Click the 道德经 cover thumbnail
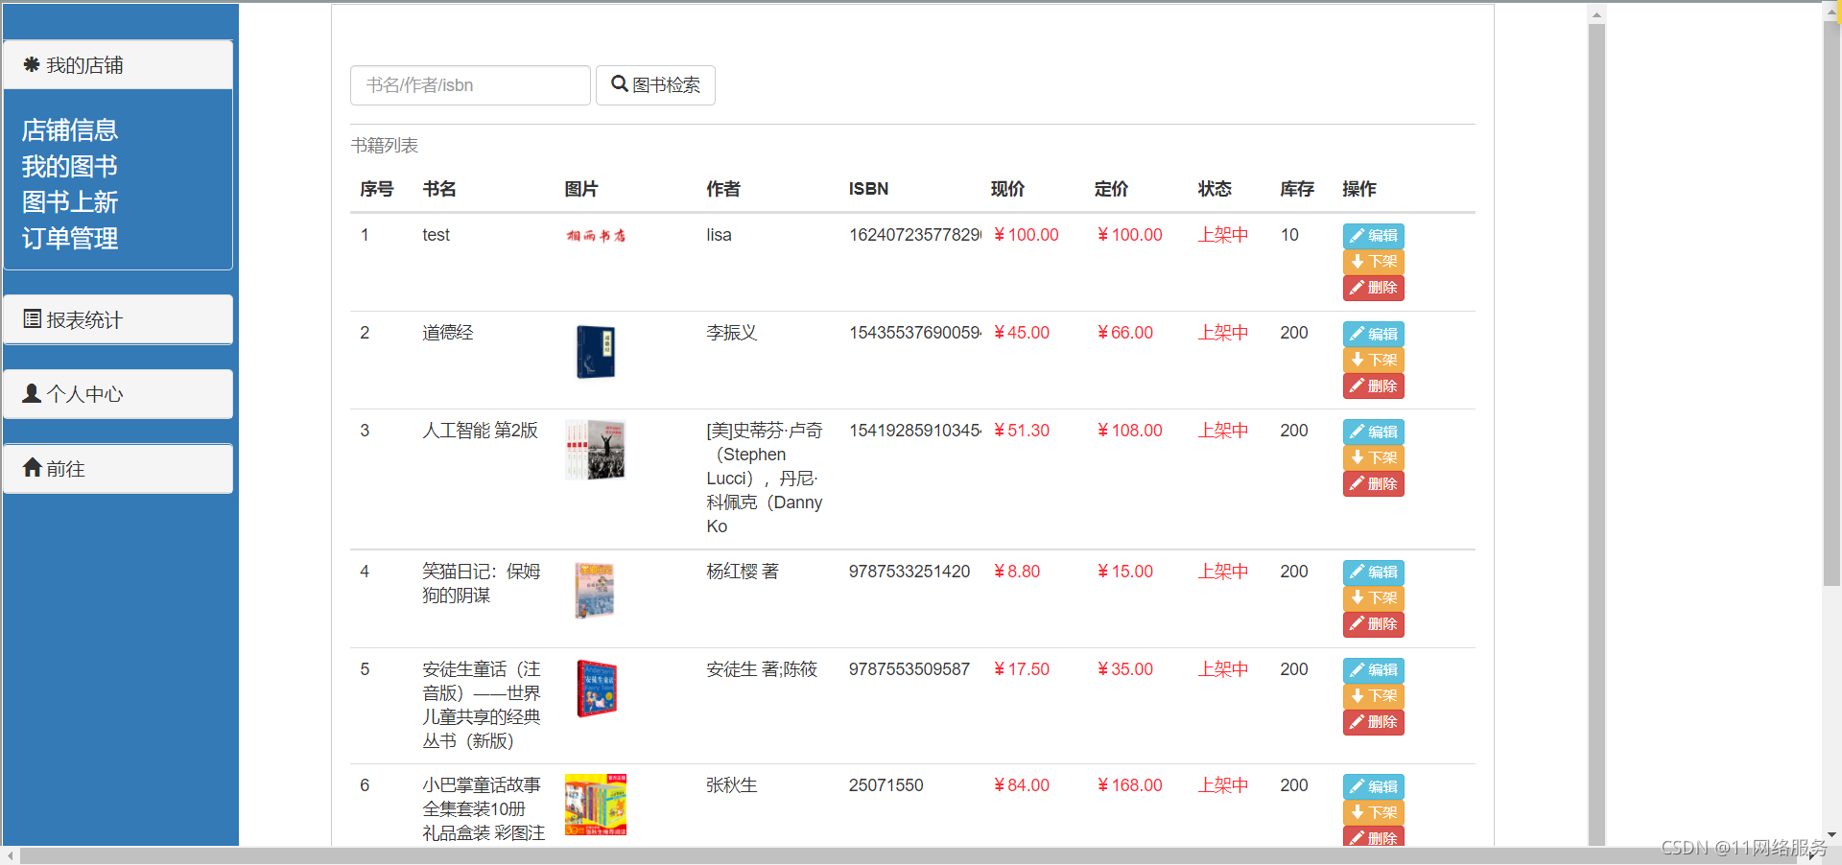The height and width of the screenshot is (865, 1842). (x=596, y=352)
